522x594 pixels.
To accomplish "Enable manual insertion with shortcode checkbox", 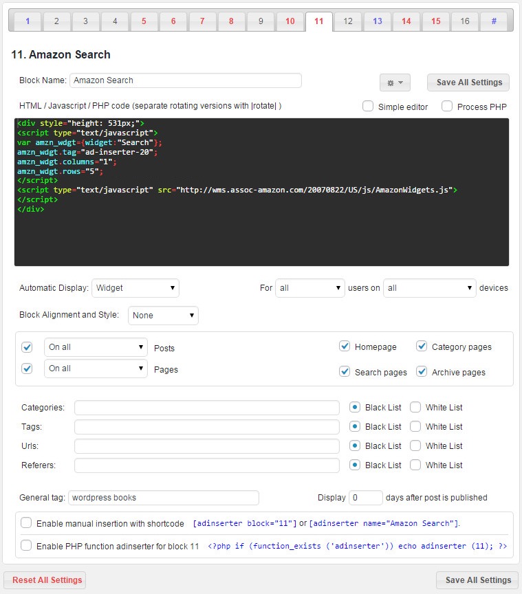I will click(x=26, y=522).
